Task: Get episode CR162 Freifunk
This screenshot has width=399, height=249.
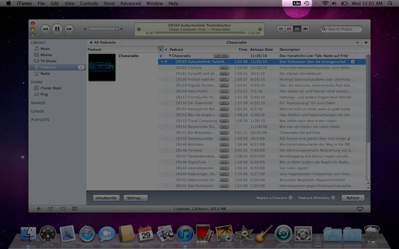Action: click(224, 68)
